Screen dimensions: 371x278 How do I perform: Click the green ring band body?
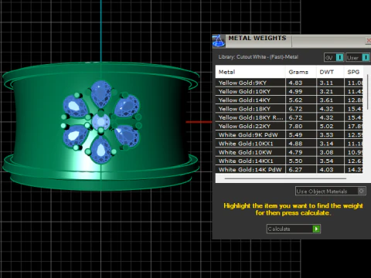pos(100,126)
